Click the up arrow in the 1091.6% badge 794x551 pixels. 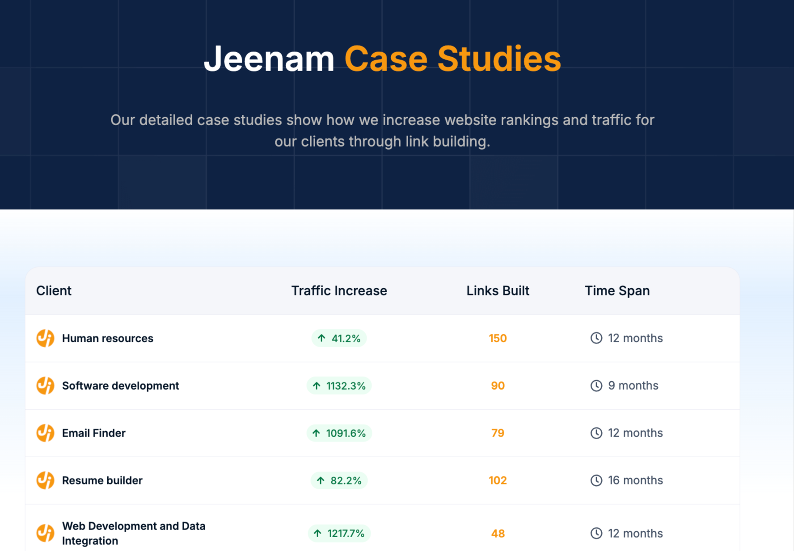(x=316, y=433)
